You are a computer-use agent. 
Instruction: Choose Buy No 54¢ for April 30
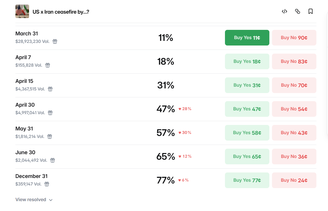(294, 109)
